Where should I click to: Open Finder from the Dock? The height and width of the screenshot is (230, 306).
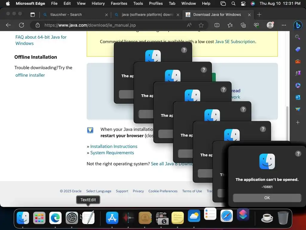(x=23, y=218)
